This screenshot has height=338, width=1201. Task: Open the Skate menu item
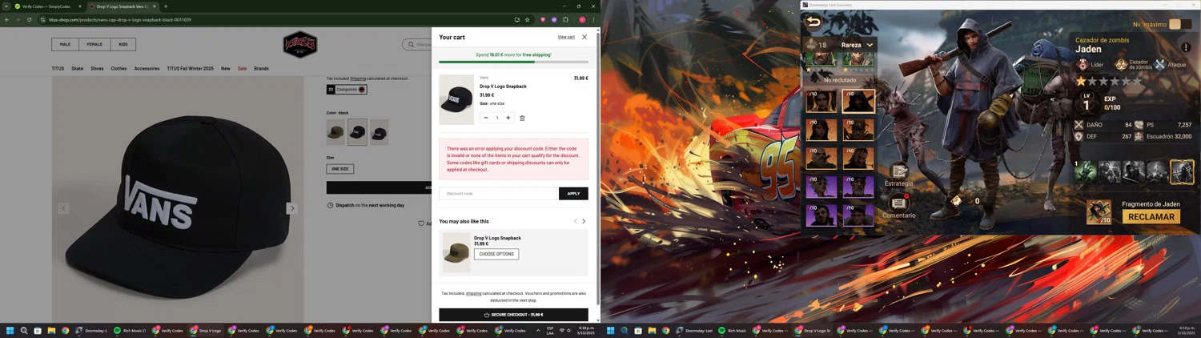77,69
